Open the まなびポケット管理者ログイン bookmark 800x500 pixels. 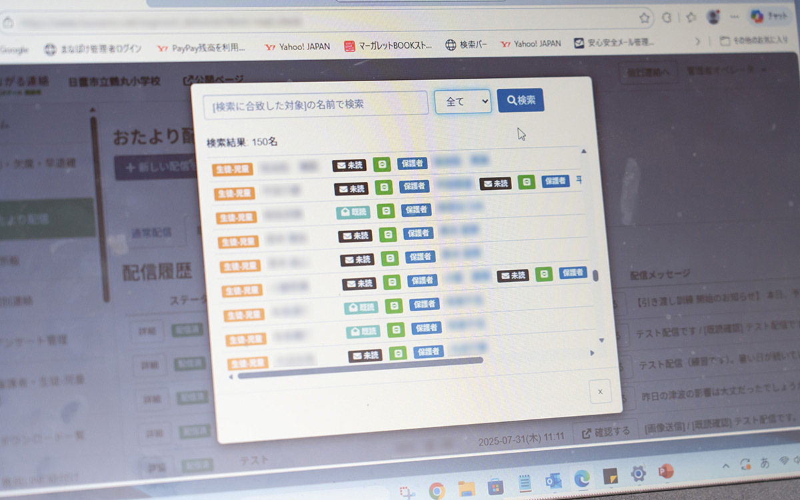(x=93, y=49)
